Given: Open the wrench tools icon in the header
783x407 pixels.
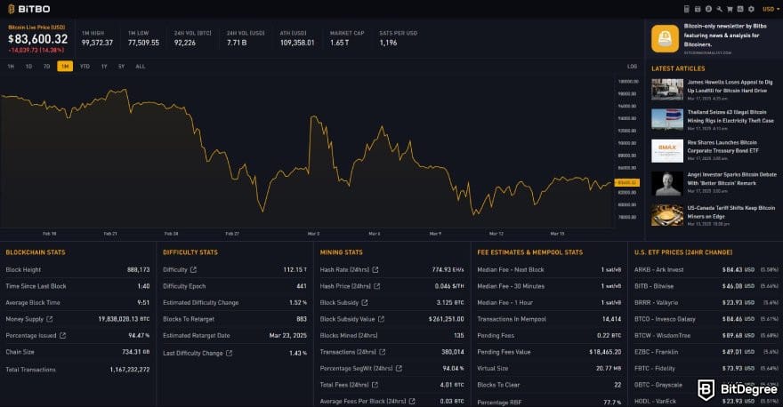Looking at the screenshot, I should point(719,9).
